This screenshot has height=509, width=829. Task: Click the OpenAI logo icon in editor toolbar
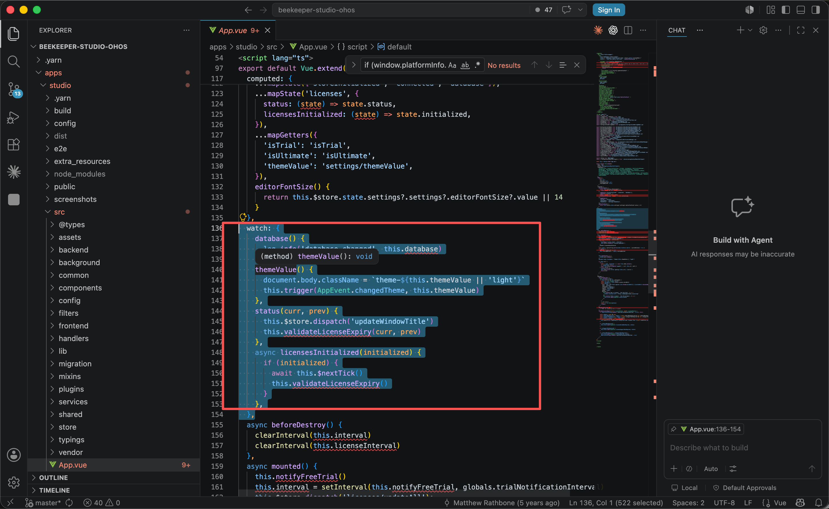(x=613, y=30)
